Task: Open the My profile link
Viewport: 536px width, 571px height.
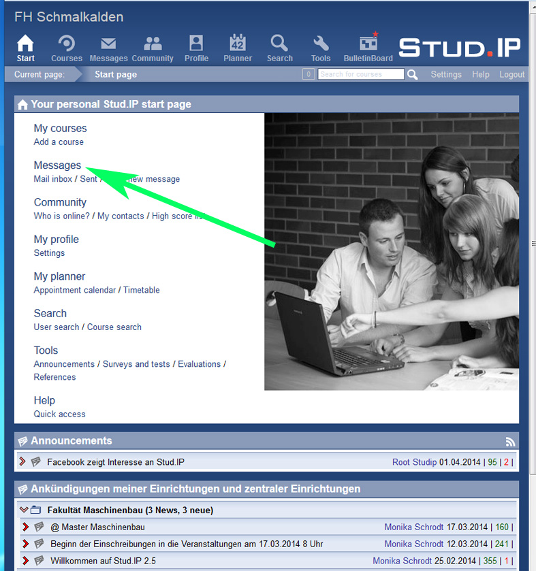Action: (56, 240)
